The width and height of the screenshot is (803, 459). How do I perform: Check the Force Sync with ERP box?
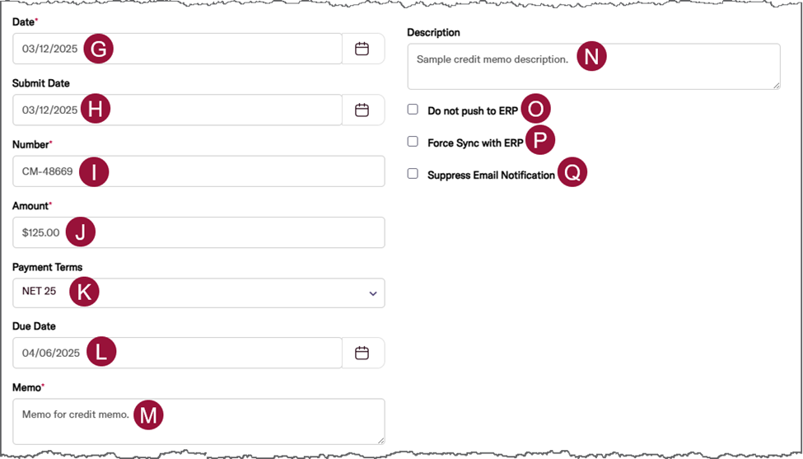click(413, 141)
